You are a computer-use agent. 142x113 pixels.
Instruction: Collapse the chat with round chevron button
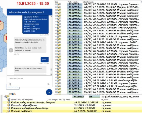point(49,92)
